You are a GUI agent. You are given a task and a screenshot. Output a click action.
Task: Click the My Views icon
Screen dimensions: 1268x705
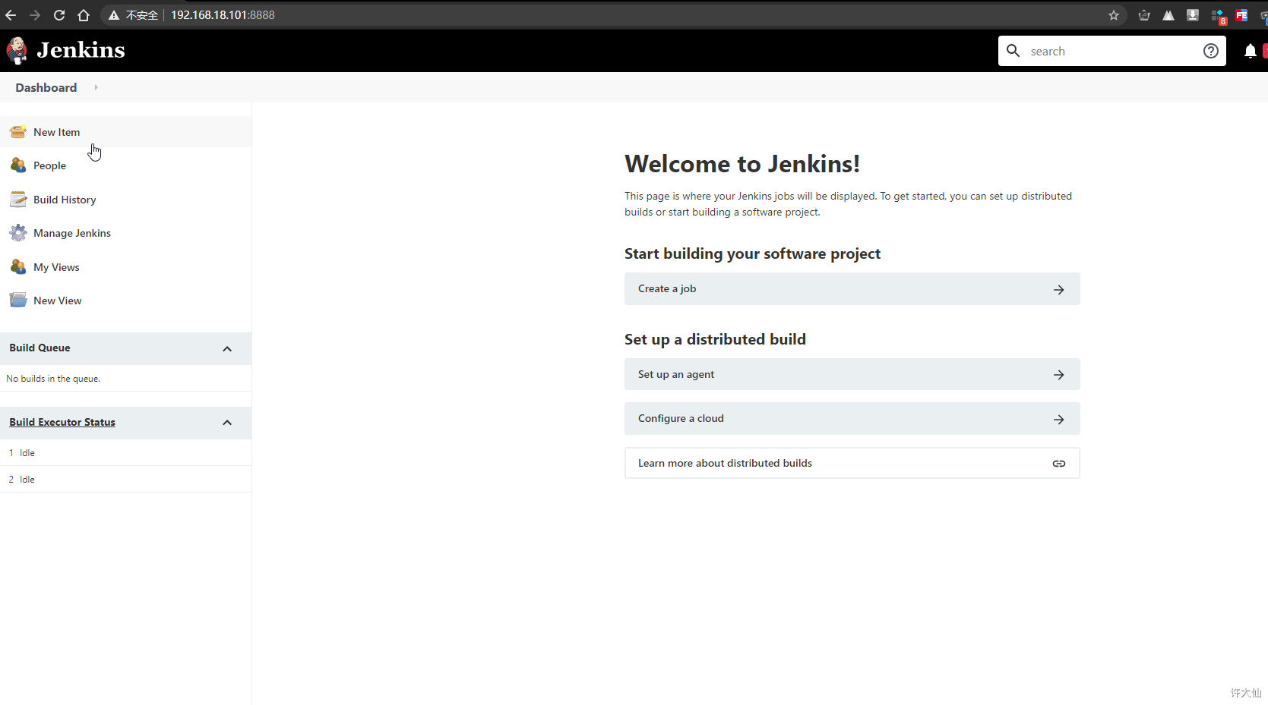coord(18,267)
